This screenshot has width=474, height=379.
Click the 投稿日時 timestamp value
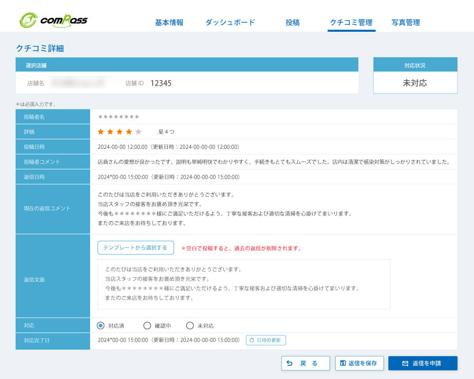(x=168, y=147)
